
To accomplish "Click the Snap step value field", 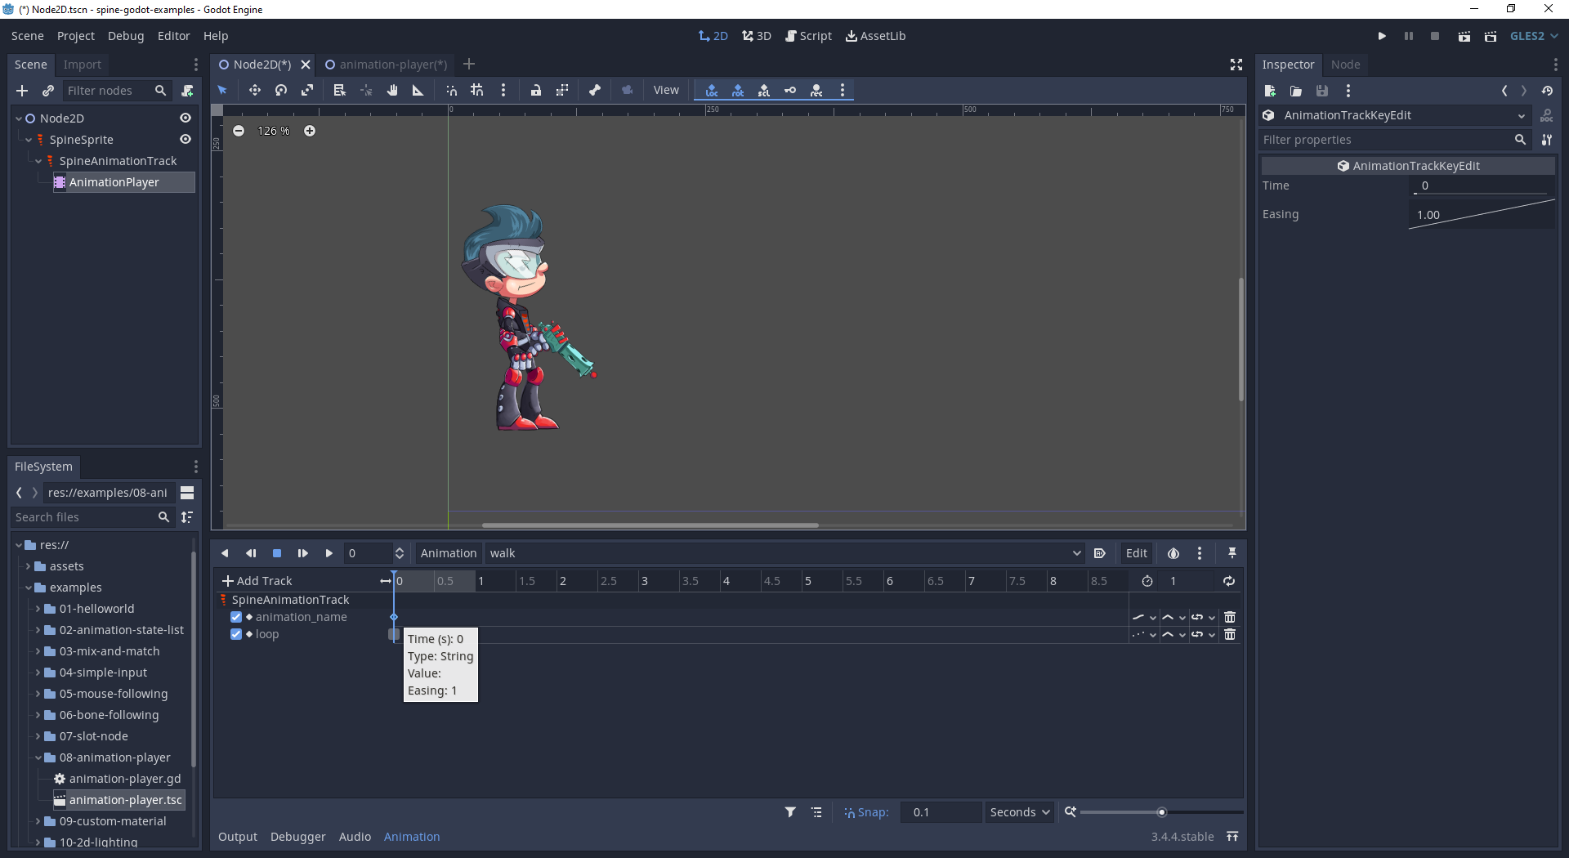I will tap(941, 812).
